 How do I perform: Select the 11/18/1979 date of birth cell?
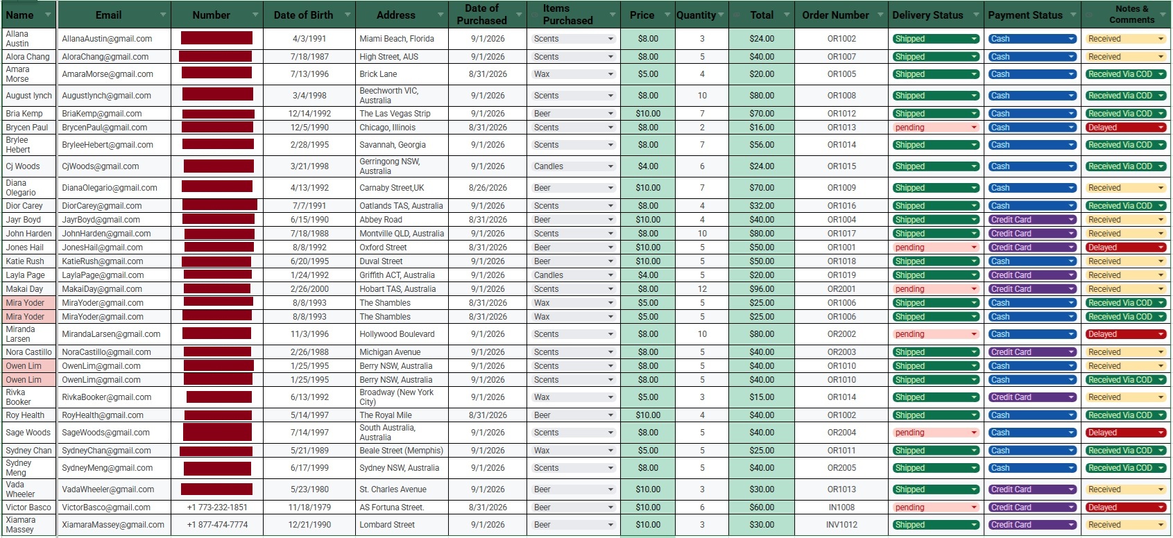309,507
